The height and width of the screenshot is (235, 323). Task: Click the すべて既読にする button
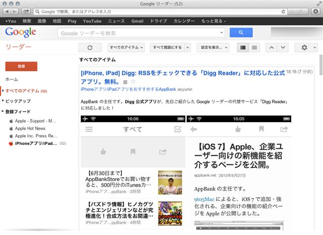point(167,47)
